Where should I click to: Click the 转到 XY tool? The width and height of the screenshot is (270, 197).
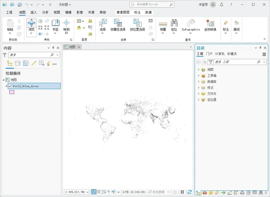click(x=66, y=26)
